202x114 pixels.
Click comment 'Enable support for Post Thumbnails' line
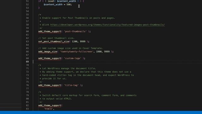coord(79,18)
